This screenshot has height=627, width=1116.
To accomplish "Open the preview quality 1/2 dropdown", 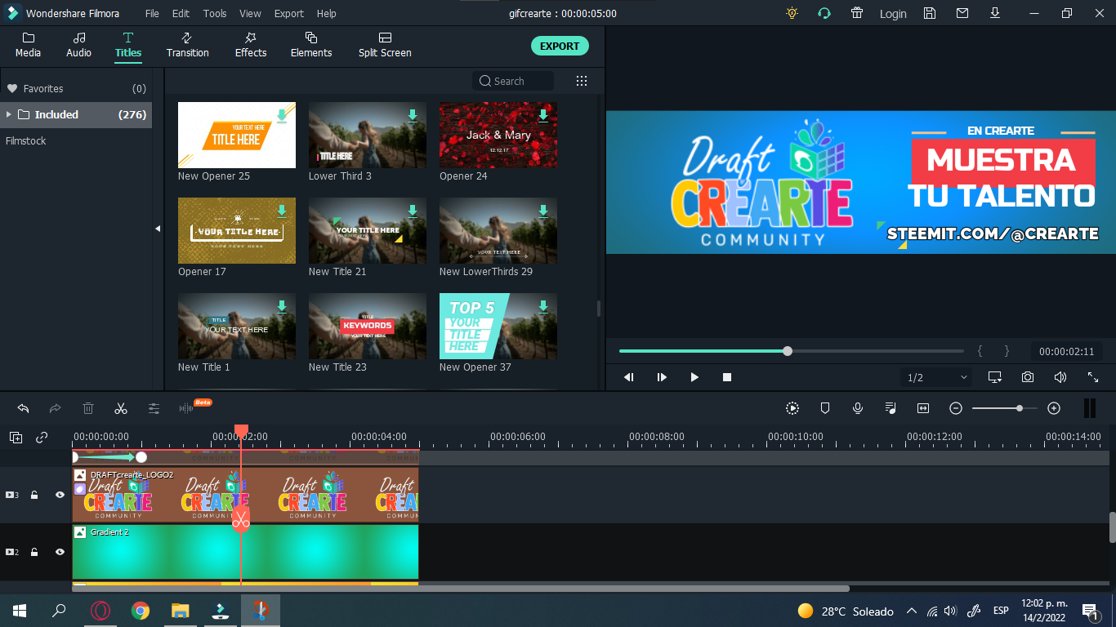I will point(936,377).
